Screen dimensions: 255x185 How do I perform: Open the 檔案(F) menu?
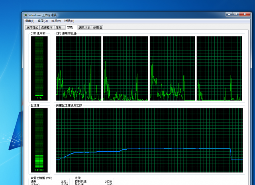click(x=29, y=21)
